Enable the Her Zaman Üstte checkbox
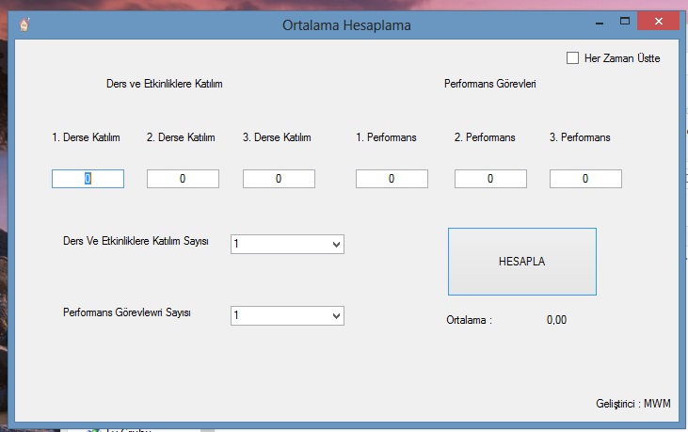Viewport: 688px width, 432px height. point(572,58)
